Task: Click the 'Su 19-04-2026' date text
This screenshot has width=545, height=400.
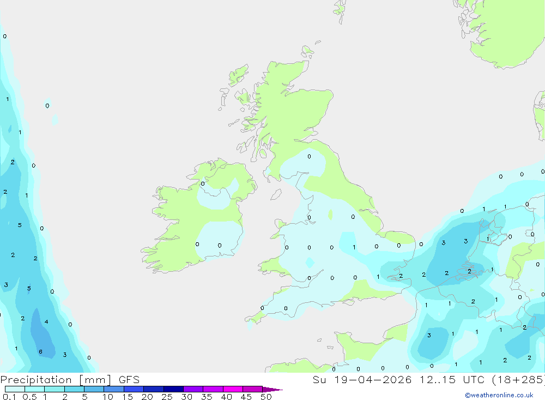Action: click(x=362, y=380)
